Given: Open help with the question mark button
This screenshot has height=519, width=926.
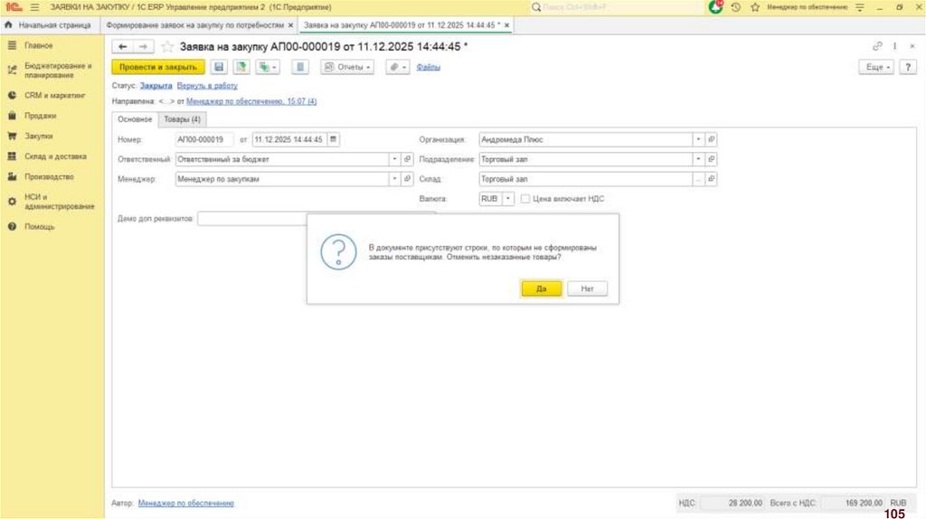Looking at the screenshot, I should point(908,67).
